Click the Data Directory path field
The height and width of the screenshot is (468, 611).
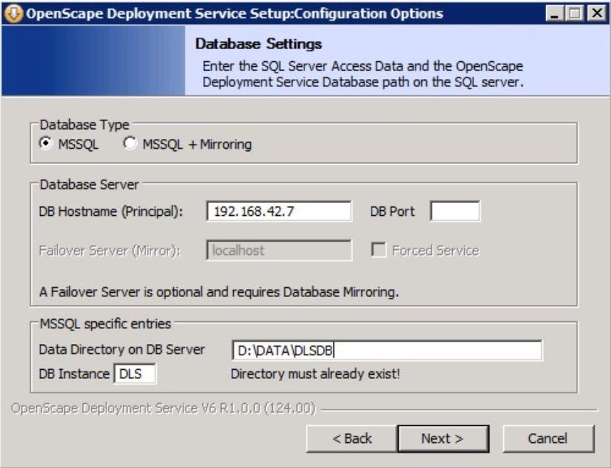point(386,350)
